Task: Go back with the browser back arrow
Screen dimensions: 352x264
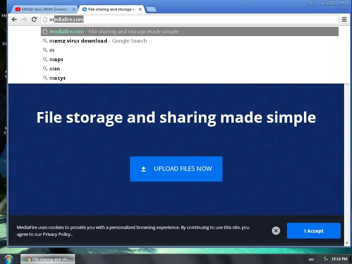Action: pyautogui.click(x=14, y=20)
